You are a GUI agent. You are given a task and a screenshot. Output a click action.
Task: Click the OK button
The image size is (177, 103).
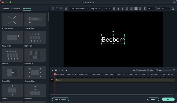168,99
